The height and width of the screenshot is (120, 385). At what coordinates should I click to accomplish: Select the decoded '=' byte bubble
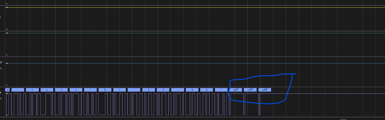click(76, 90)
